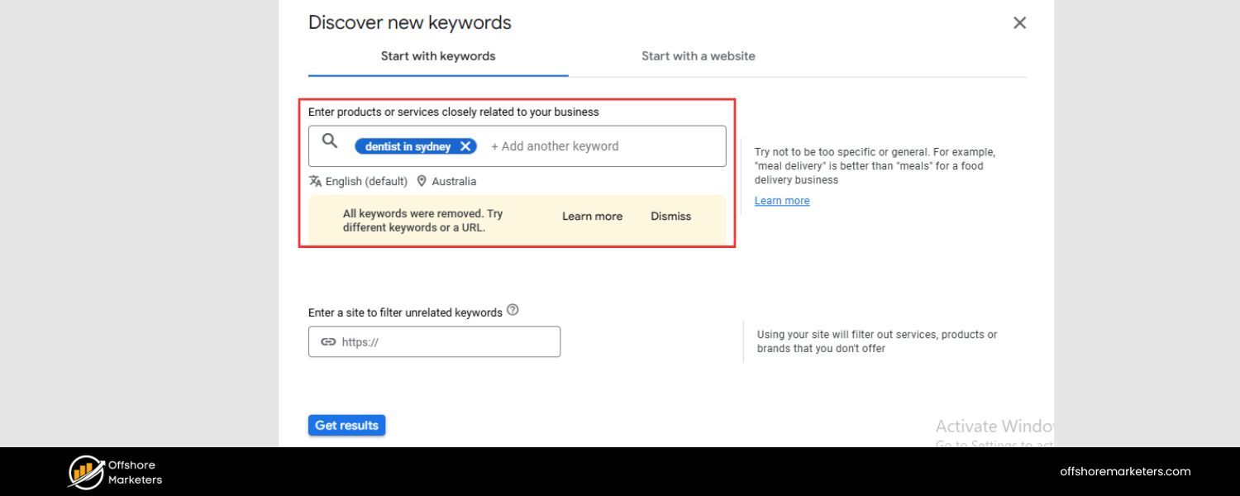The image size is (1240, 496).
Task: Switch to Start with a website tab
Action: click(x=699, y=55)
